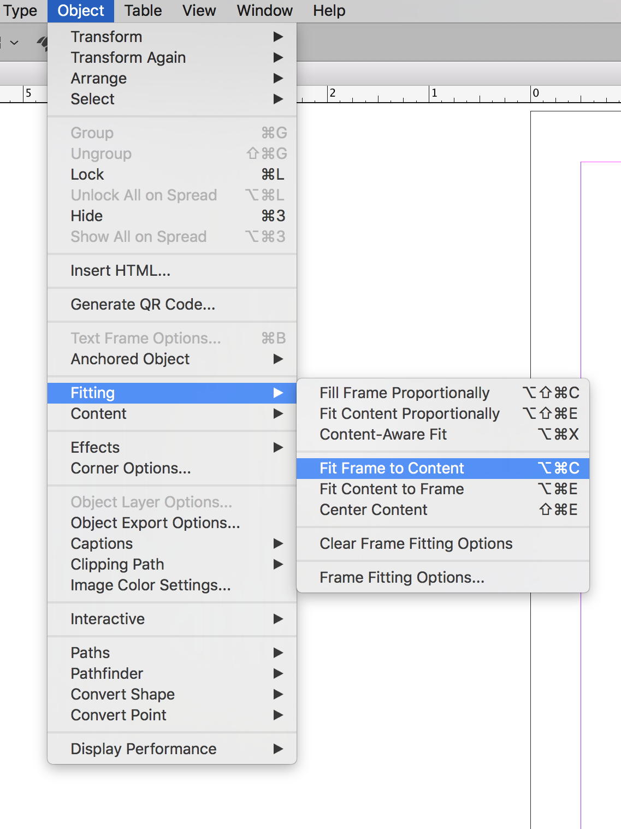Select Insert HTML menu entry
This screenshot has height=829, width=621.
tap(121, 270)
